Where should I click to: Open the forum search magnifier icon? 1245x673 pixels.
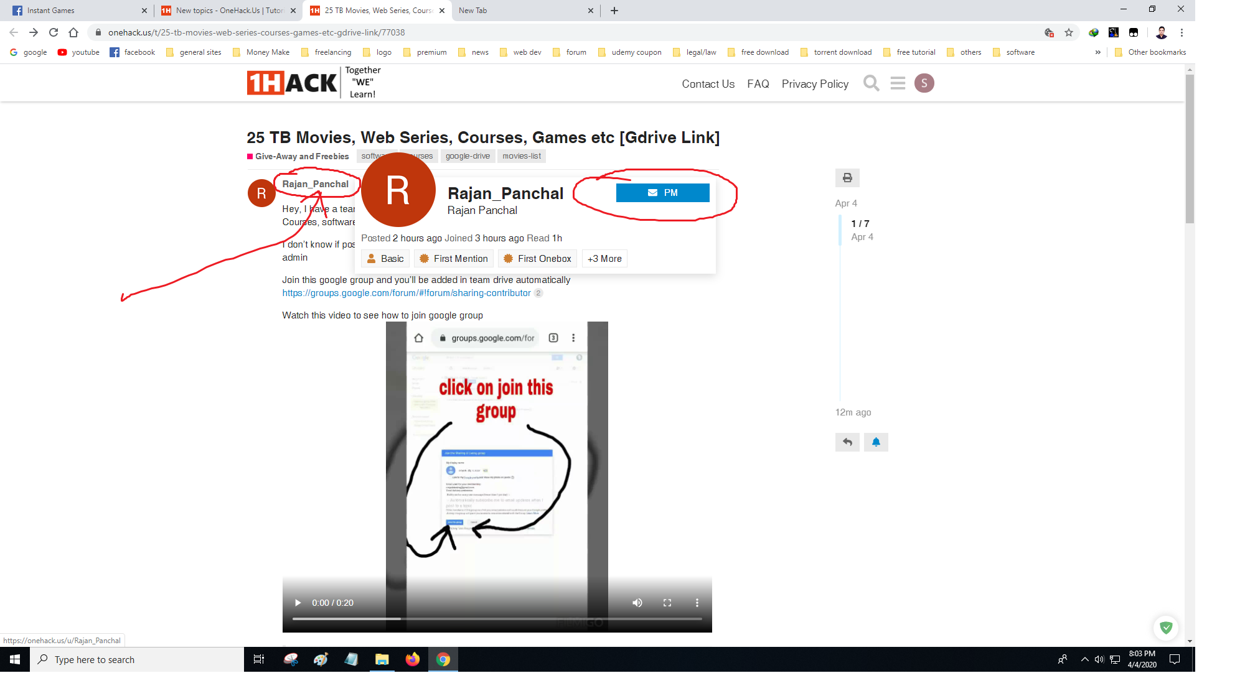pos(871,83)
